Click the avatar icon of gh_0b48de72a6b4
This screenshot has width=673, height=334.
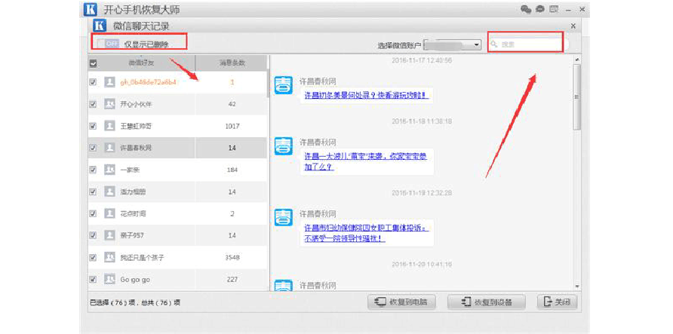(x=109, y=82)
